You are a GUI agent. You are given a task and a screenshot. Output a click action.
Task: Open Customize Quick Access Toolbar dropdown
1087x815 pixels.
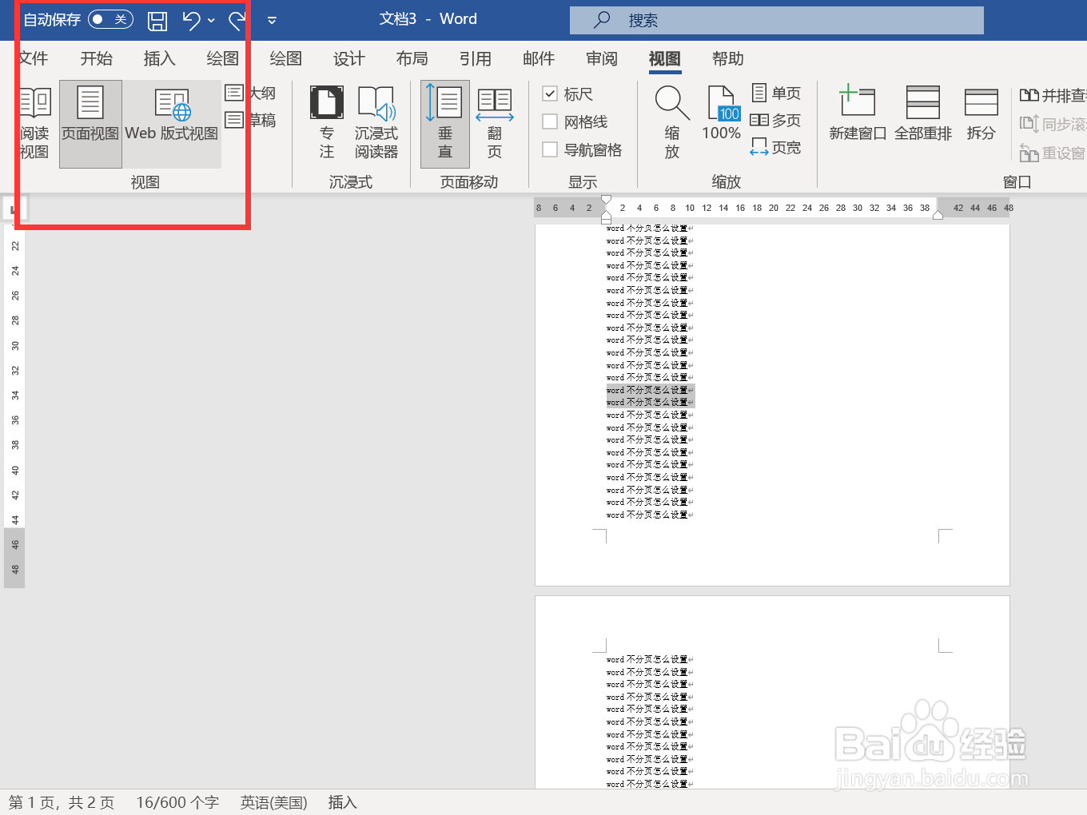click(272, 21)
